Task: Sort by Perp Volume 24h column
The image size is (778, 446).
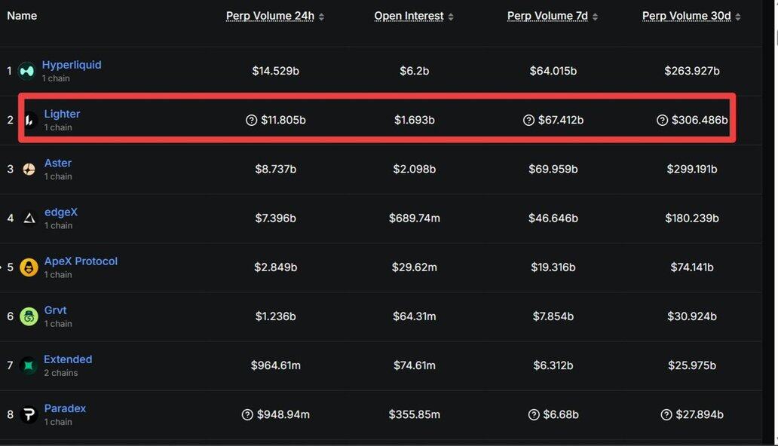Action: pos(270,16)
